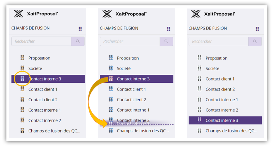Screen dimensions: 273x146
Task: Select Contact interne 2 in right panel
Action: click(222, 110)
